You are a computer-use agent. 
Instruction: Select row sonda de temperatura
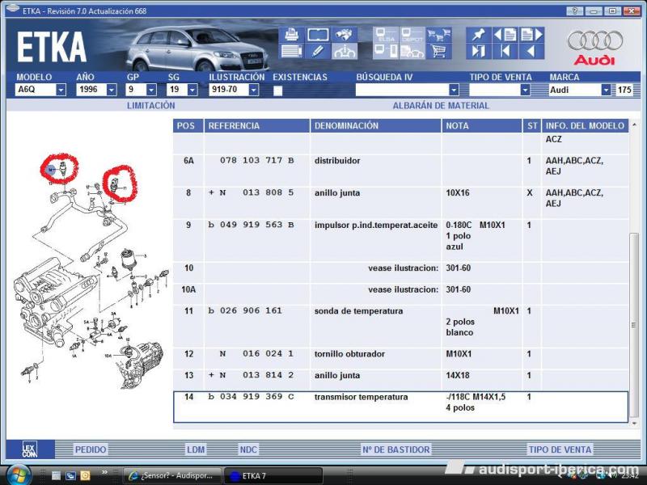tap(400, 327)
